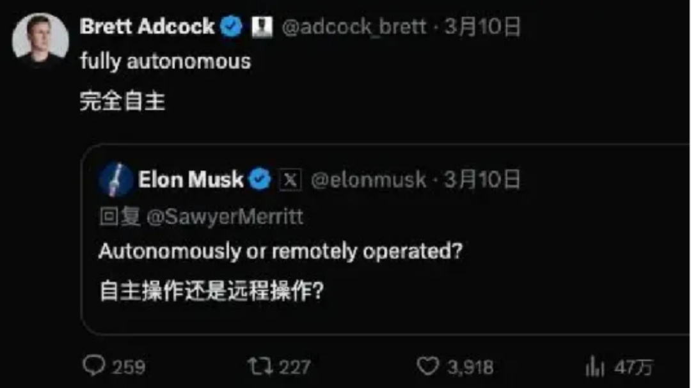Image resolution: width=691 pixels, height=388 pixels.
Task: Click the Elon Musk display name
Action: (x=191, y=180)
